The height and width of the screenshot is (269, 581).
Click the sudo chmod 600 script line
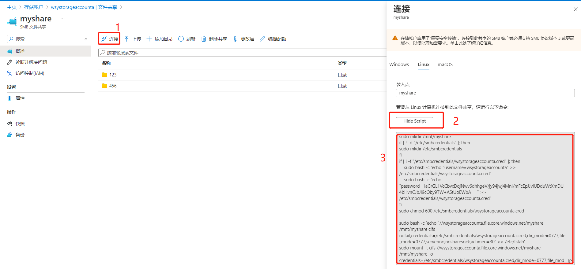coord(462,211)
